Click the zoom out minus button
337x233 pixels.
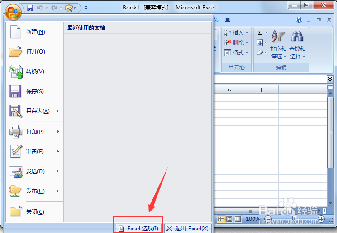coord(268,219)
